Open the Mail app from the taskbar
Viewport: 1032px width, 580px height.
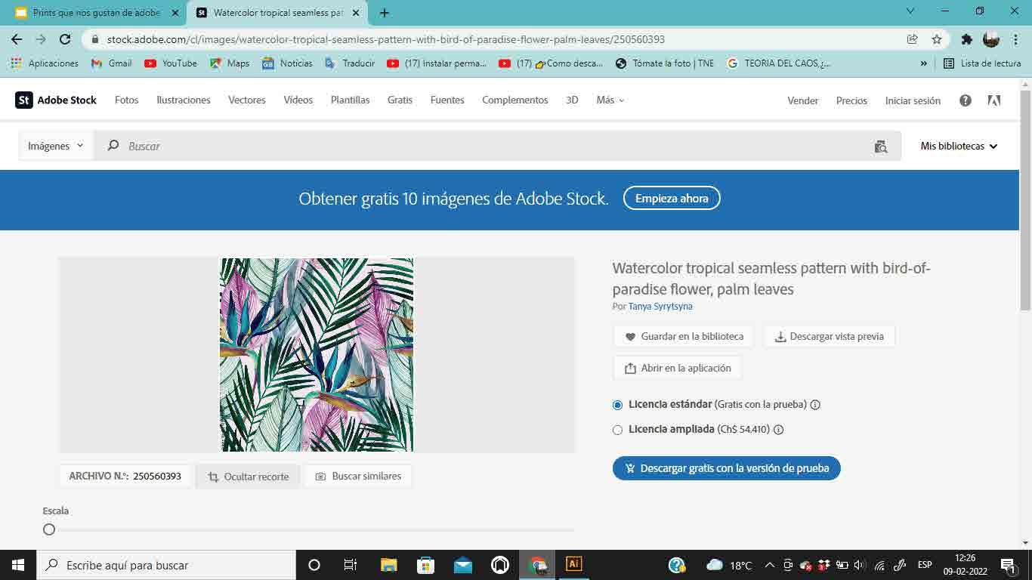tap(463, 565)
